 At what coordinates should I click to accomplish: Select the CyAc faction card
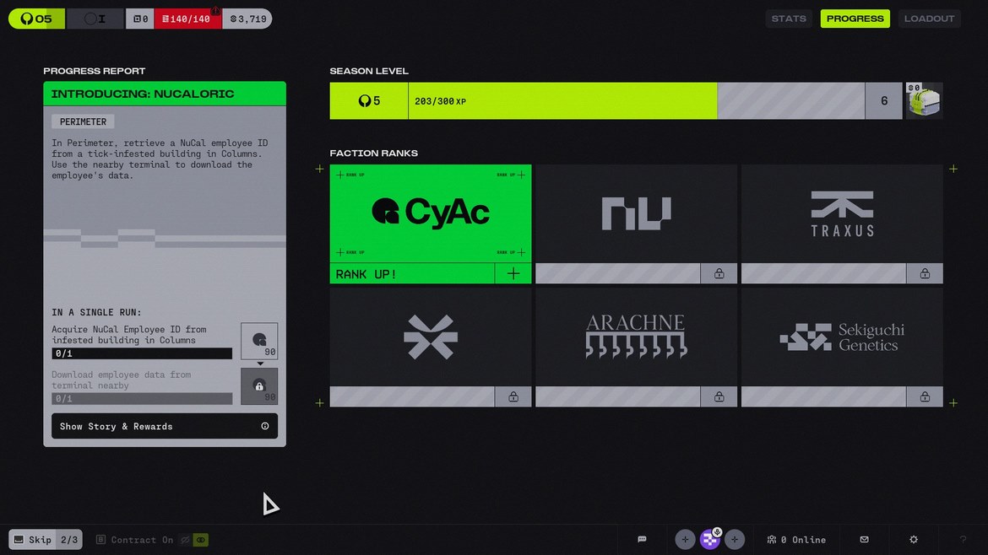[430, 213]
